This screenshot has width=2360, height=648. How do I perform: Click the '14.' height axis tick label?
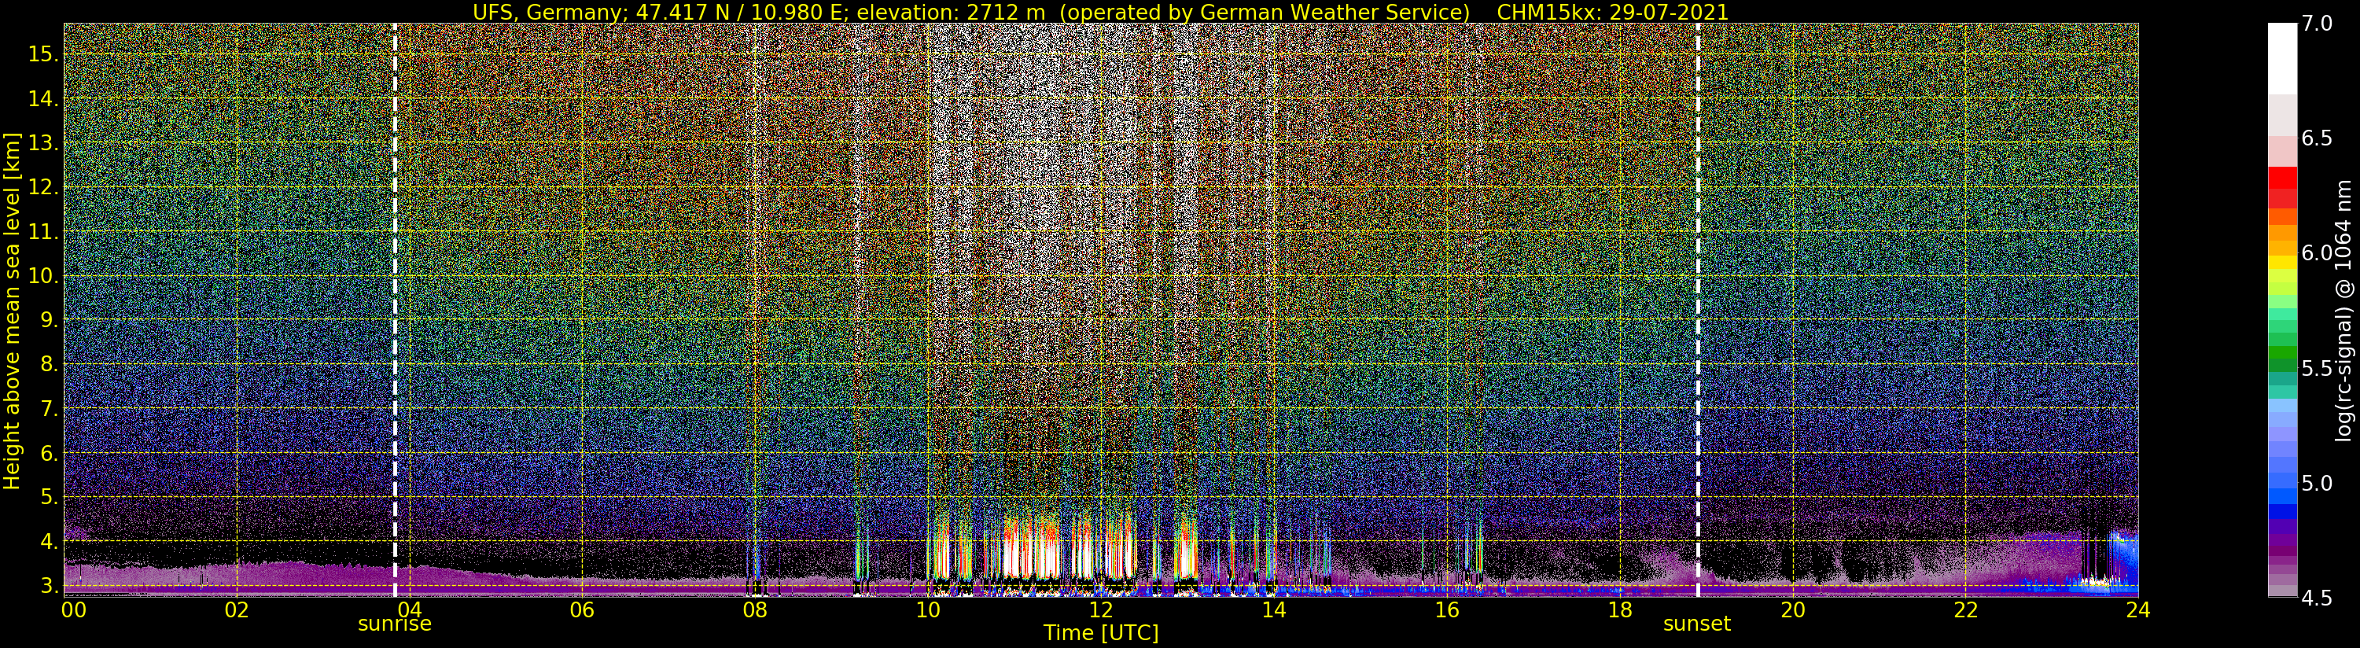[x=42, y=99]
